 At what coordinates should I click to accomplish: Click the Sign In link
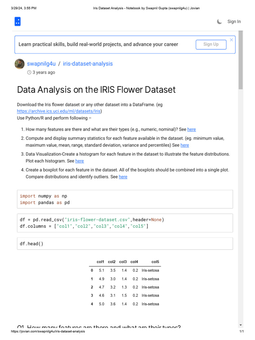click(x=234, y=22)
